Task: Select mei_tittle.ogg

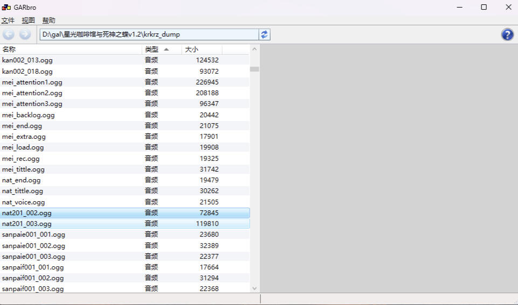Action: coord(125,169)
